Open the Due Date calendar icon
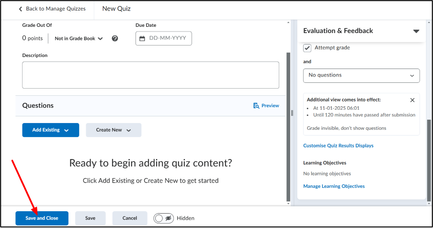 pyautogui.click(x=142, y=38)
